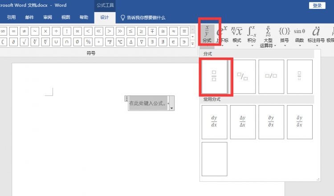Insert the greater-than-or-equal (≥) symbol

pyautogui.click(x=141, y=31)
